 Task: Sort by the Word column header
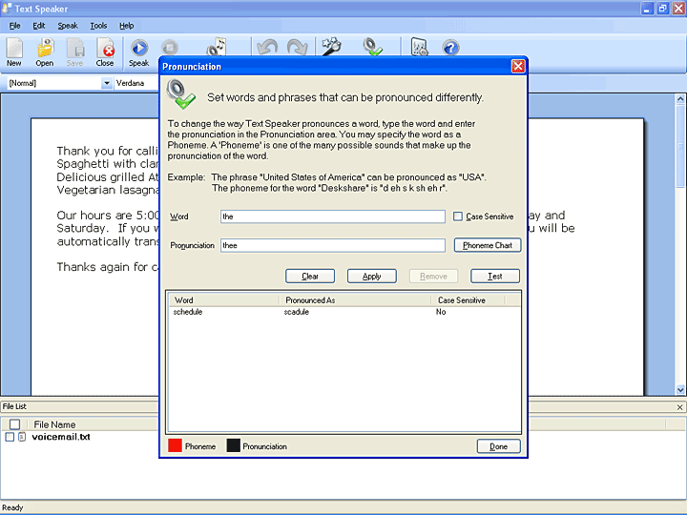(224, 300)
